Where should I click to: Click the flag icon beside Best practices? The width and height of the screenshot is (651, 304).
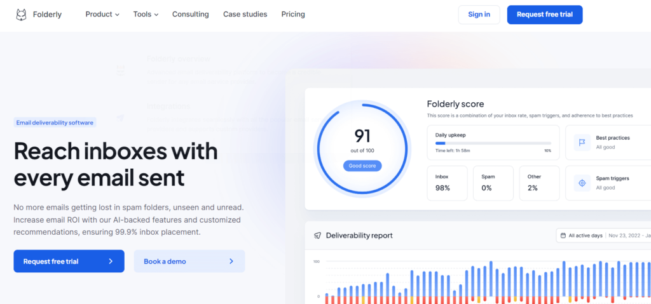(x=582, y=142)
